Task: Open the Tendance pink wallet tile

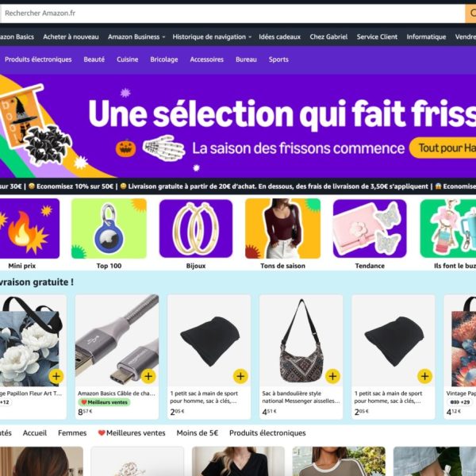Action: pyautogui.click(x=370, y=228)
